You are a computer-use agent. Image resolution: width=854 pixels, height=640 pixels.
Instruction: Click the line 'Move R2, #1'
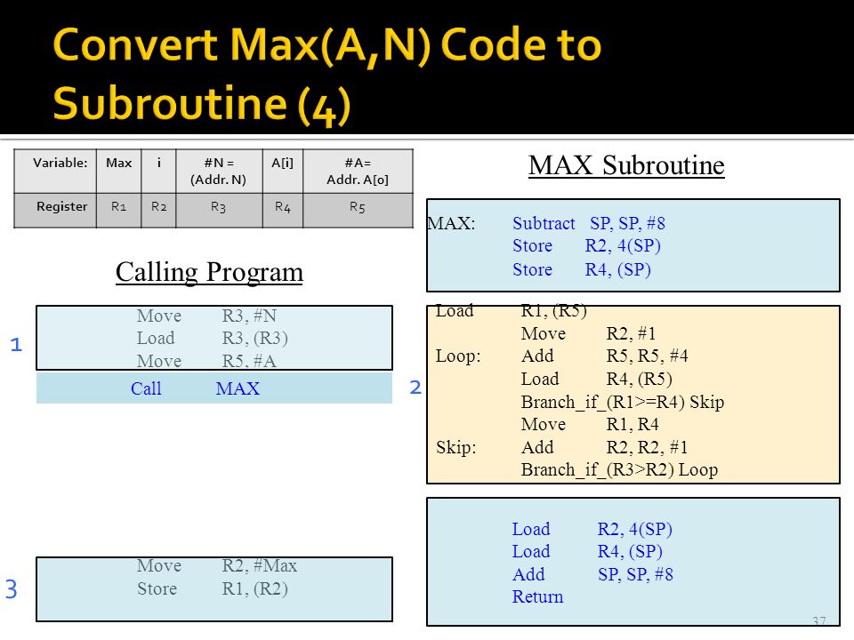click(x=588, y=333)
